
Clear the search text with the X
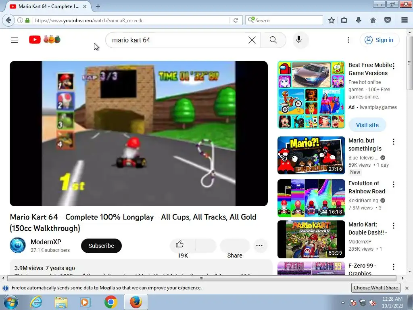click(x=252, y=40)
